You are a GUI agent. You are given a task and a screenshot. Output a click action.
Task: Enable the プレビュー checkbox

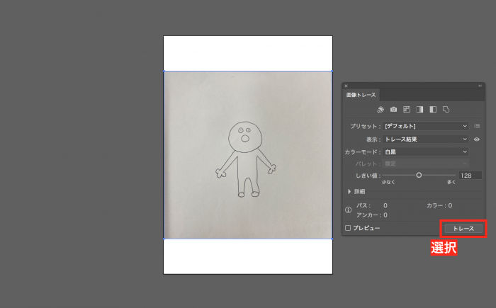click(348, 228)
